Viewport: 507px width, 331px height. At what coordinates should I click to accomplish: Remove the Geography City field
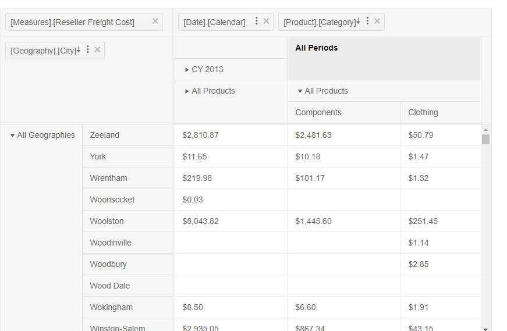point(97,50)
